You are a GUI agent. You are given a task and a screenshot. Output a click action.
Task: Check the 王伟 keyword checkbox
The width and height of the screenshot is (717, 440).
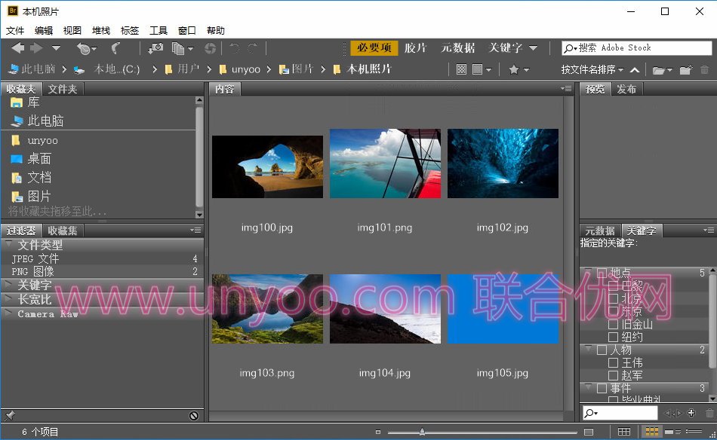coord(613,363)
